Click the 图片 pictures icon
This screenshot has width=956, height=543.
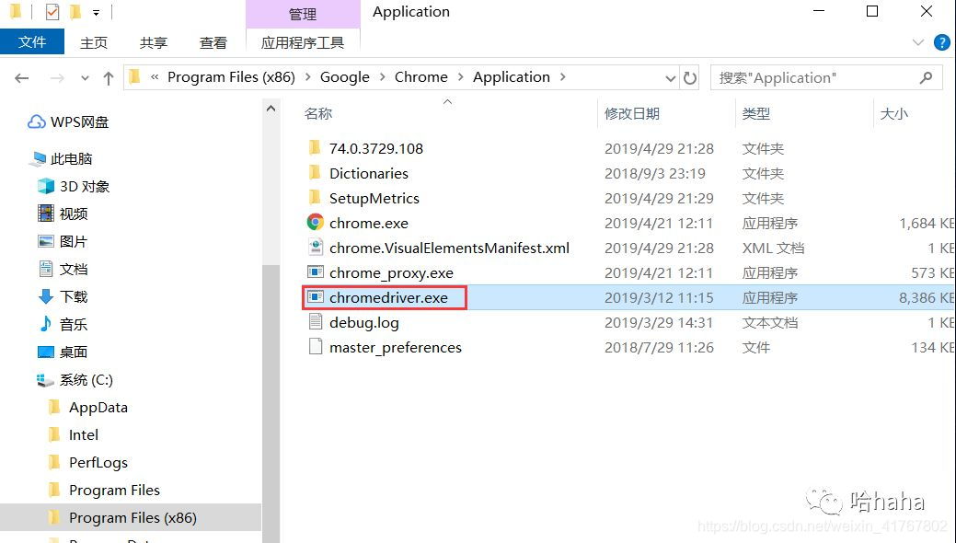[x=46, y=241]
